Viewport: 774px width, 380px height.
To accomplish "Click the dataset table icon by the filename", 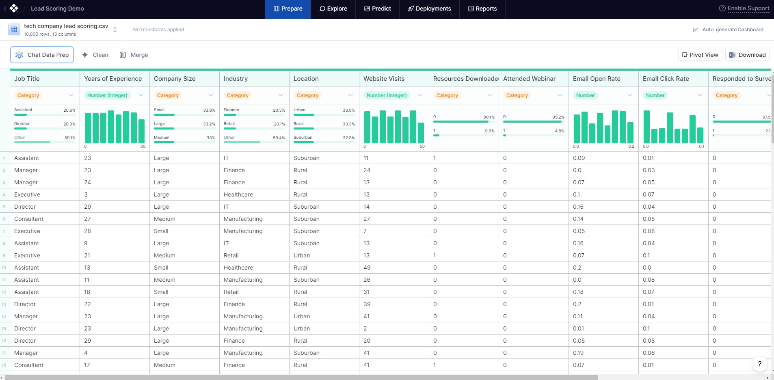I will (x=14, y=29).
